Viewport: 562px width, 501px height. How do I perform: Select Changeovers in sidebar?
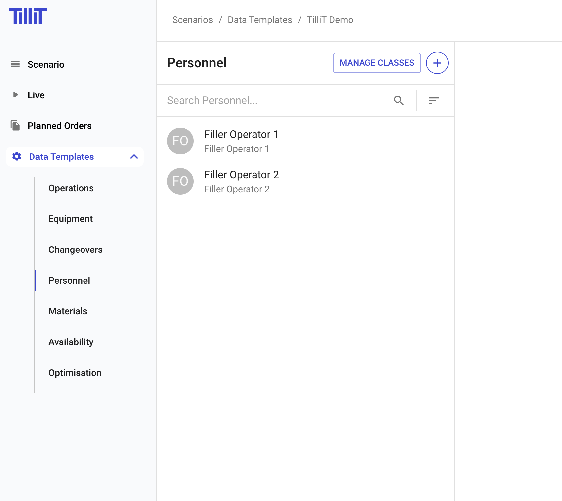point(76,250)
